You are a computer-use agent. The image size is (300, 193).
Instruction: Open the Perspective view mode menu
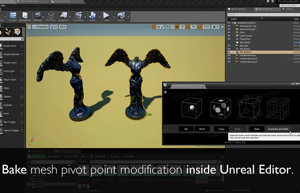pyautogui.click(x=40, y=27)
